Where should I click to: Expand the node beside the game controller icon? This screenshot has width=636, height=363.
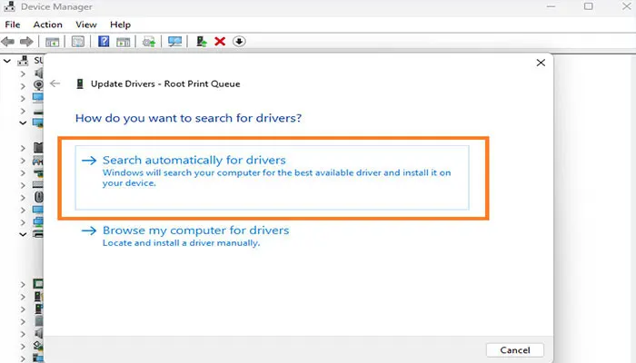click(23, 161)
